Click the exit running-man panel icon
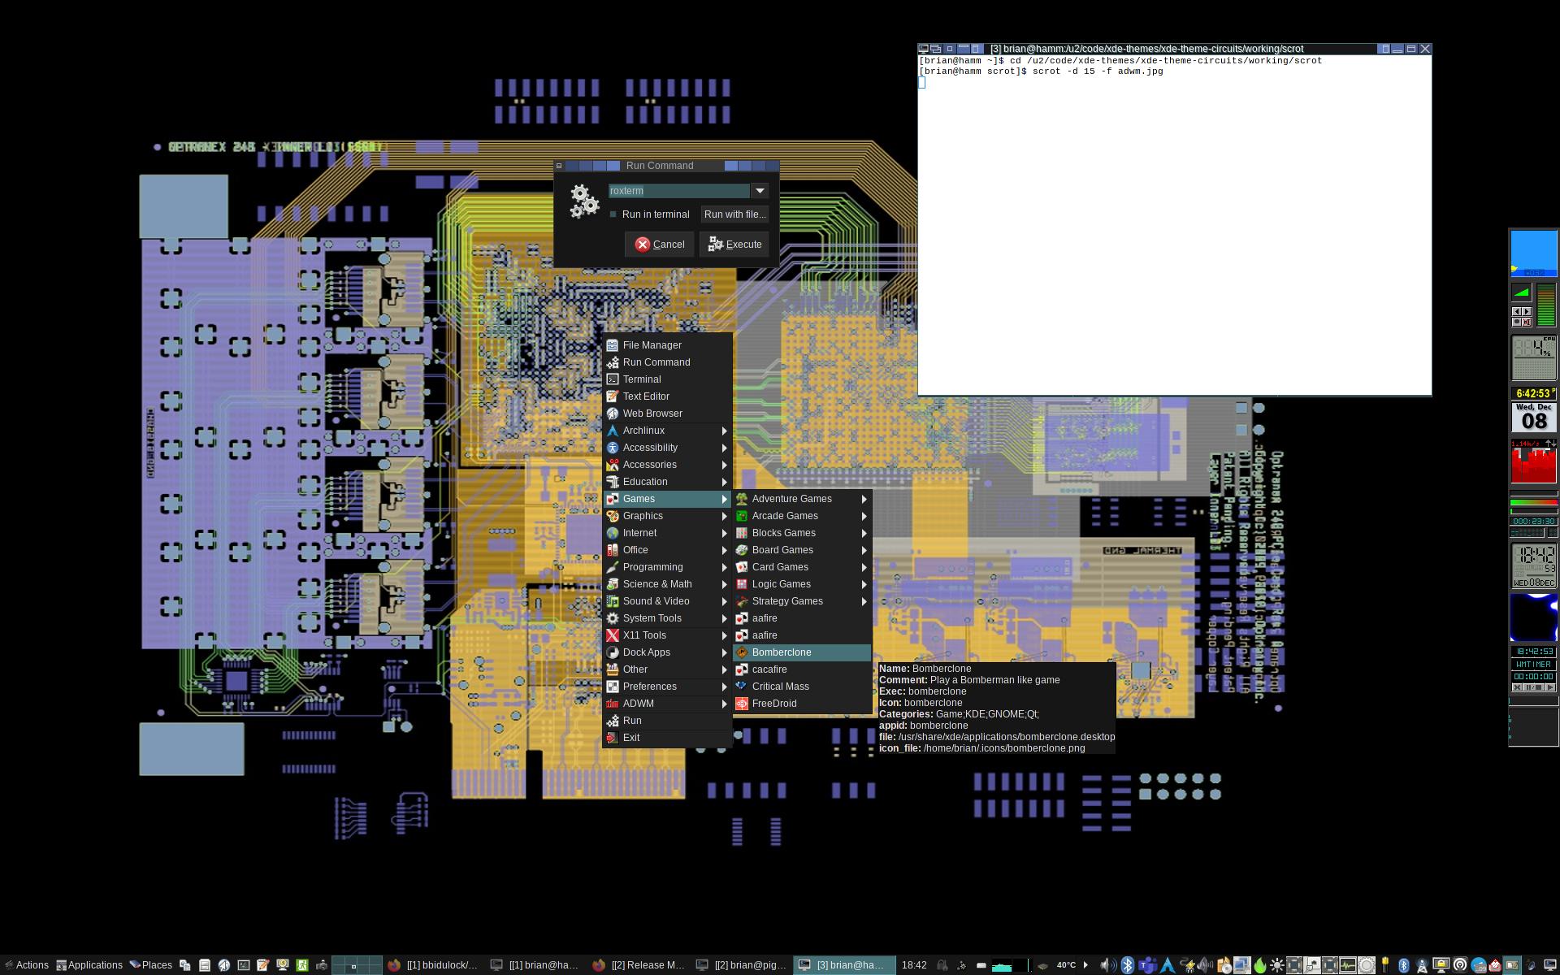Image resolution: width=1560 pixels, height=975 pixels. (x=302, y=965)
